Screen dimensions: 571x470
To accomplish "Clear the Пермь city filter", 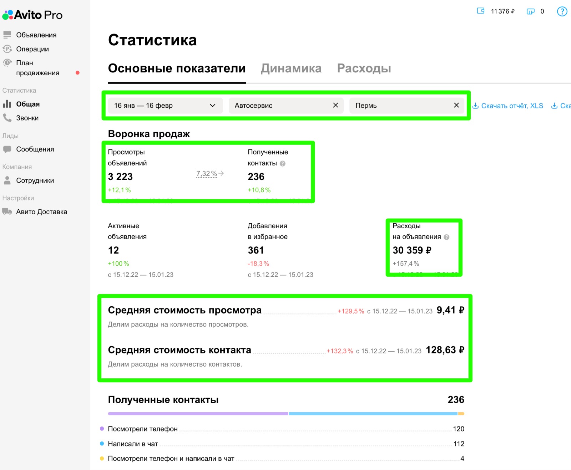I will (x=456, y=105).
